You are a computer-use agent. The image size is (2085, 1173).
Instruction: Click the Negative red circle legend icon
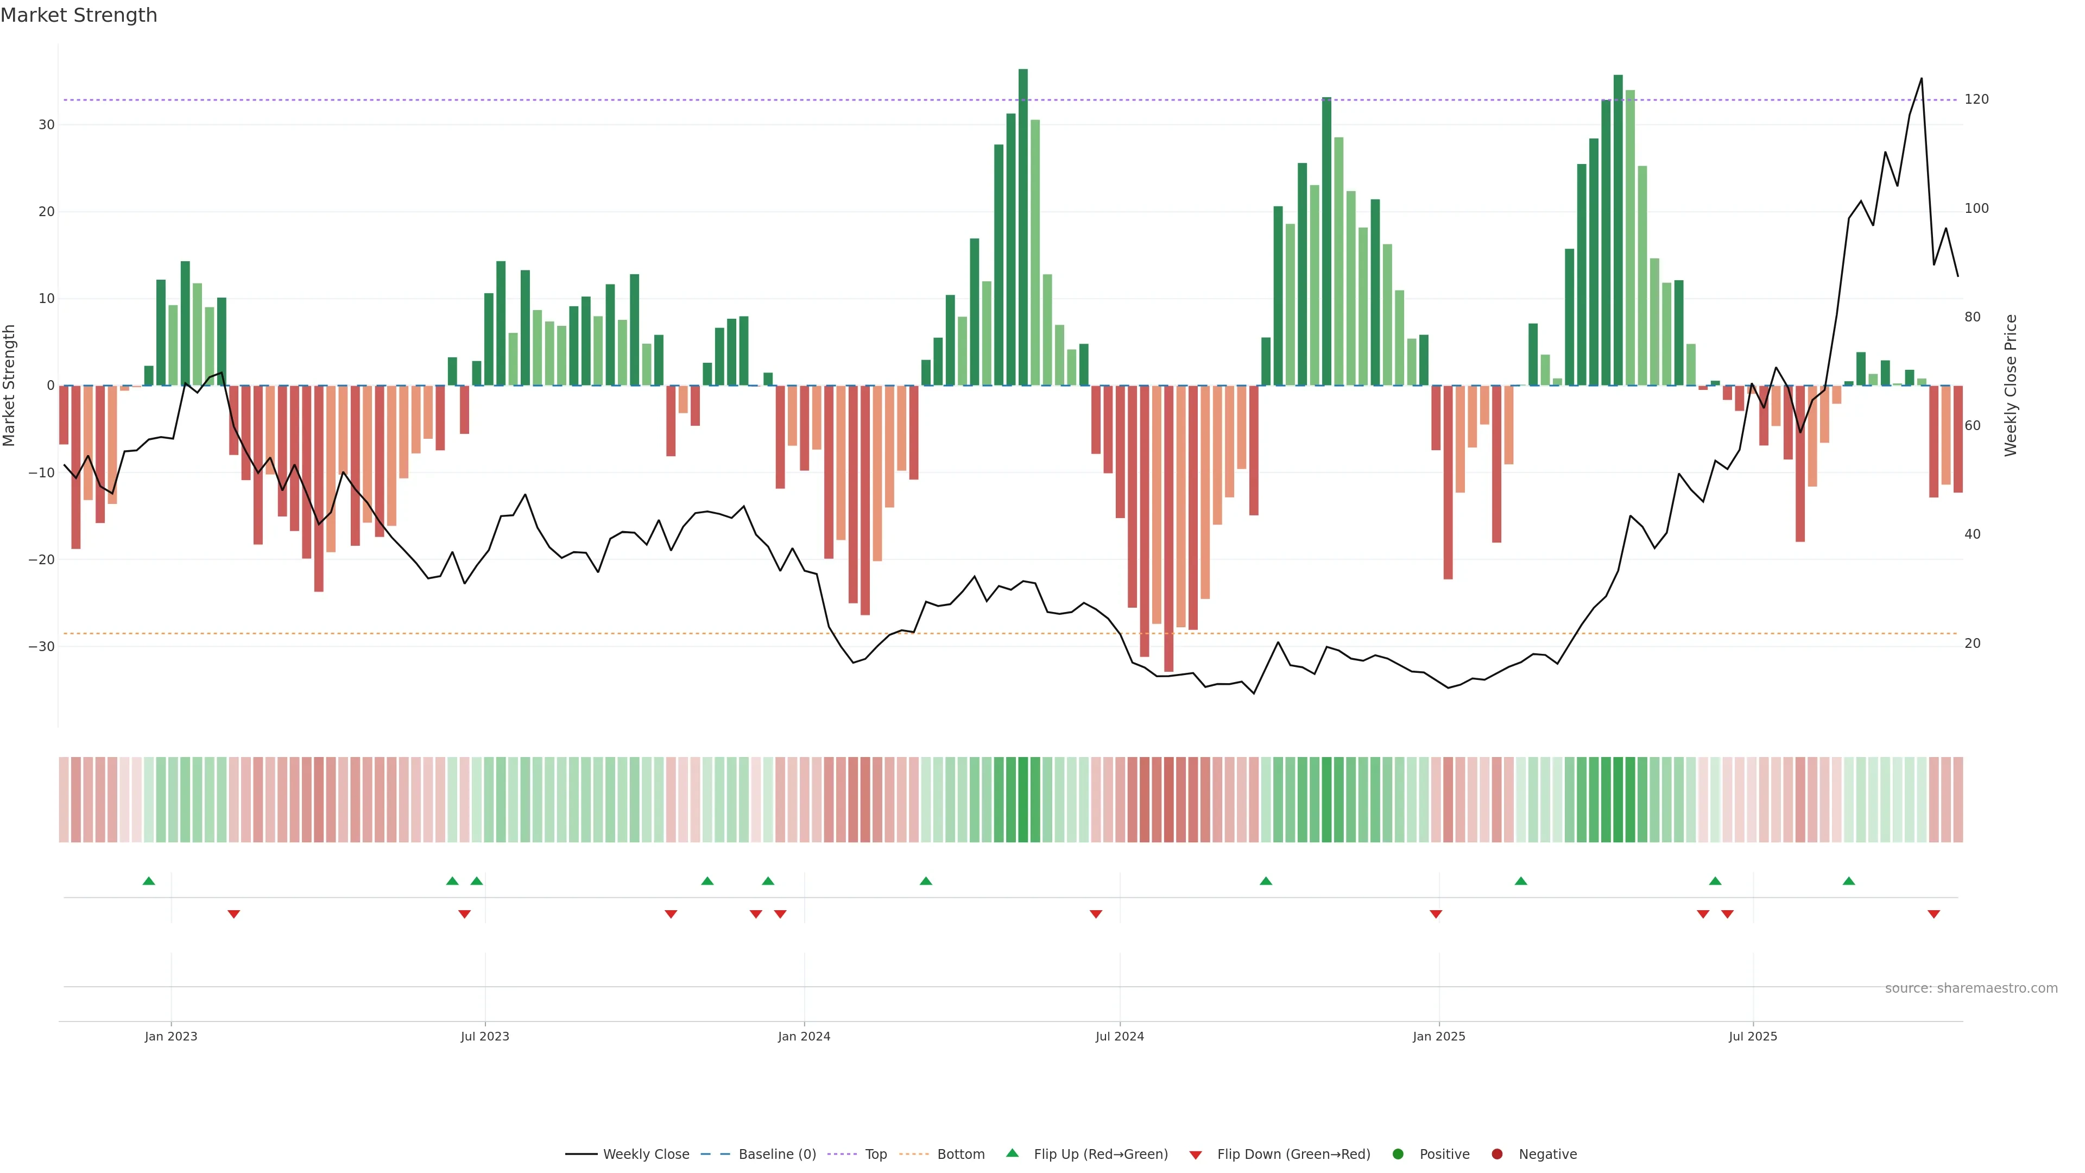tap(1496, 1153)
